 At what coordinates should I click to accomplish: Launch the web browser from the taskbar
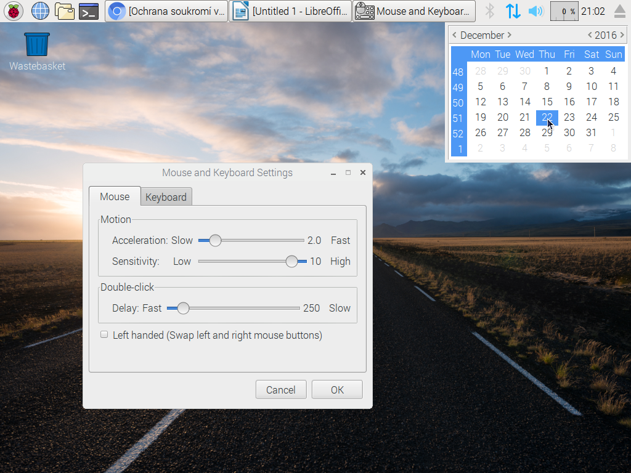pyautogui.click(x=39, y=10)
